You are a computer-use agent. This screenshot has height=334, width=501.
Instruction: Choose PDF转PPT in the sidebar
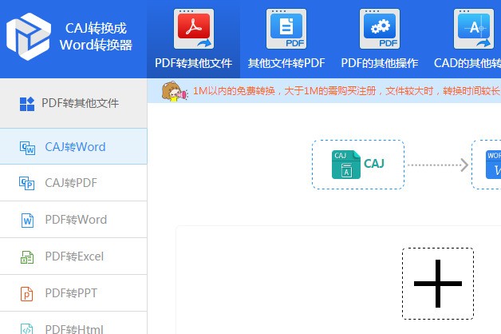(x=73, y=293)
